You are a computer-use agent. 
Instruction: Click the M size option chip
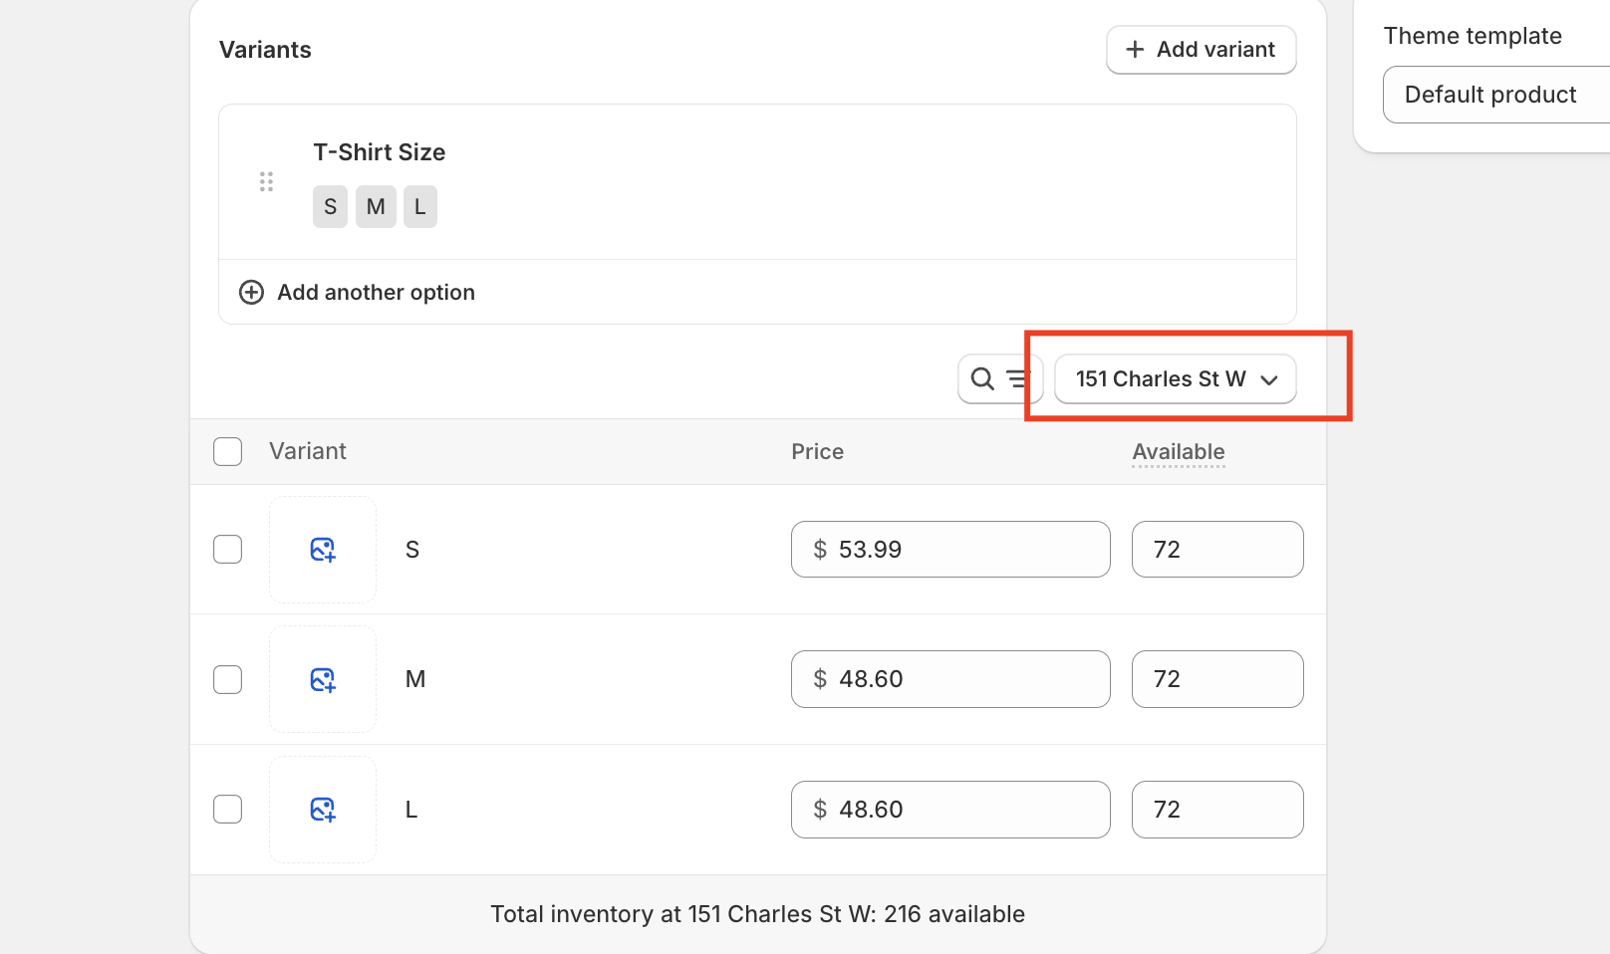point(376,207)
